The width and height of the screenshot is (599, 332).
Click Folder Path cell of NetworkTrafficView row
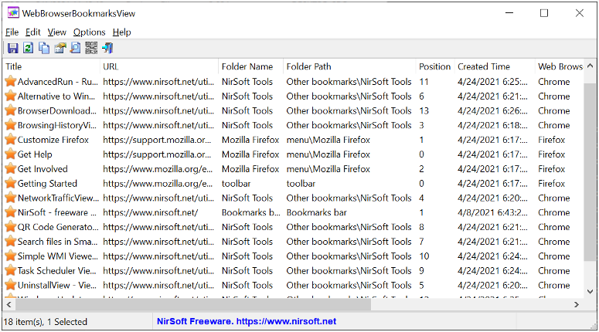coord(349,198)
